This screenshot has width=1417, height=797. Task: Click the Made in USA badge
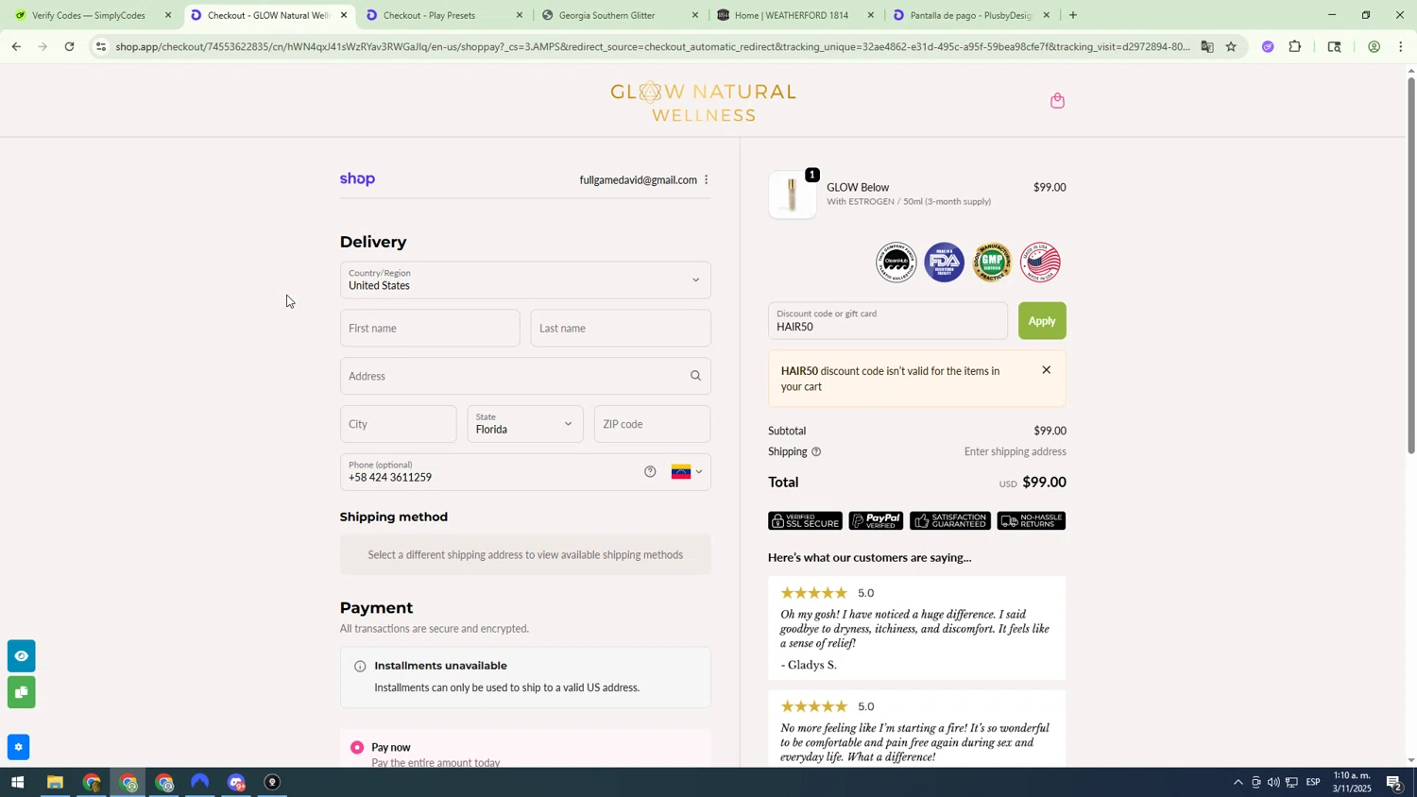coord(1040,262)
